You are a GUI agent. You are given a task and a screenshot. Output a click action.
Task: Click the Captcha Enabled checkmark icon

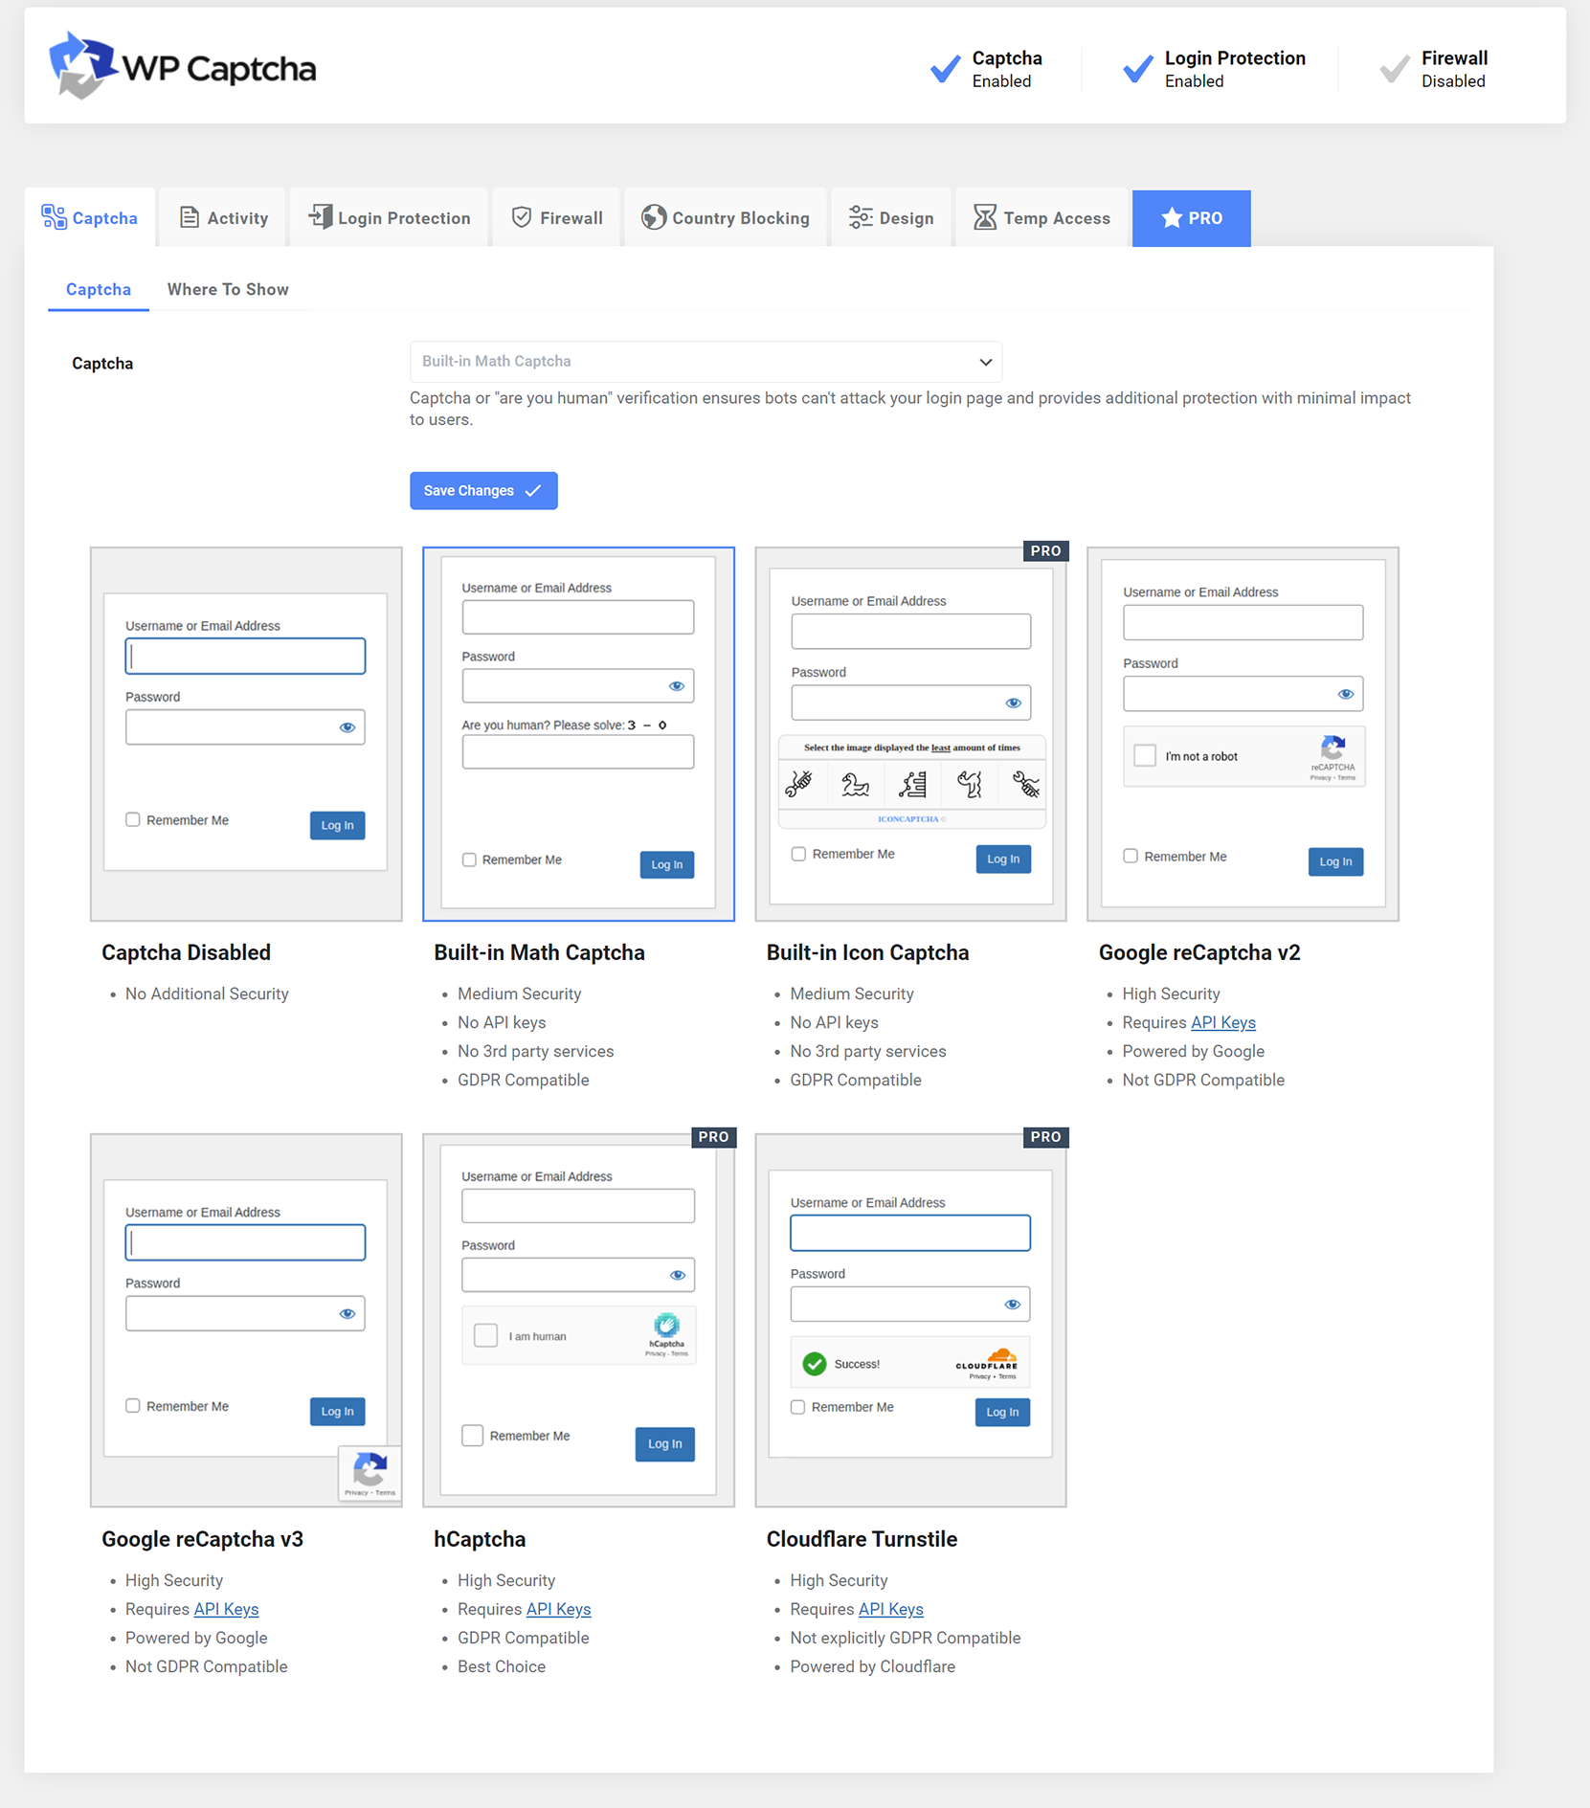(x=945, y=69)
